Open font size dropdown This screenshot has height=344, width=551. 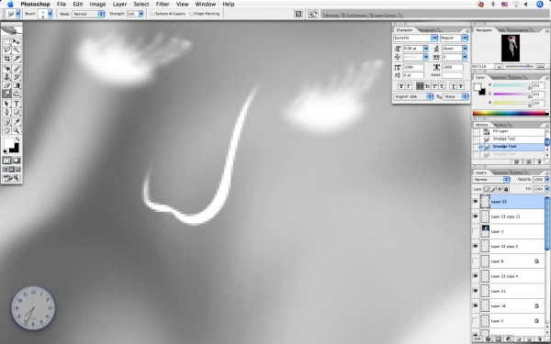coord(425,49)
